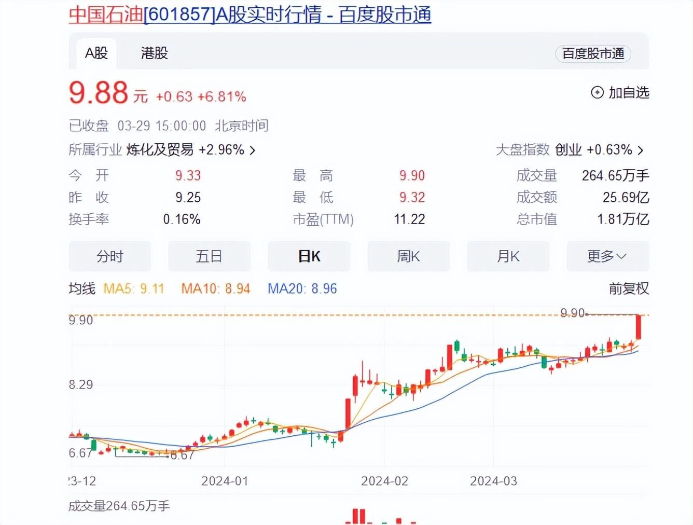The height and width of the screenshot is (525, 693).
Task: Click the 成交量264.65万手 volume label below chart
Action: click(119, 506)
